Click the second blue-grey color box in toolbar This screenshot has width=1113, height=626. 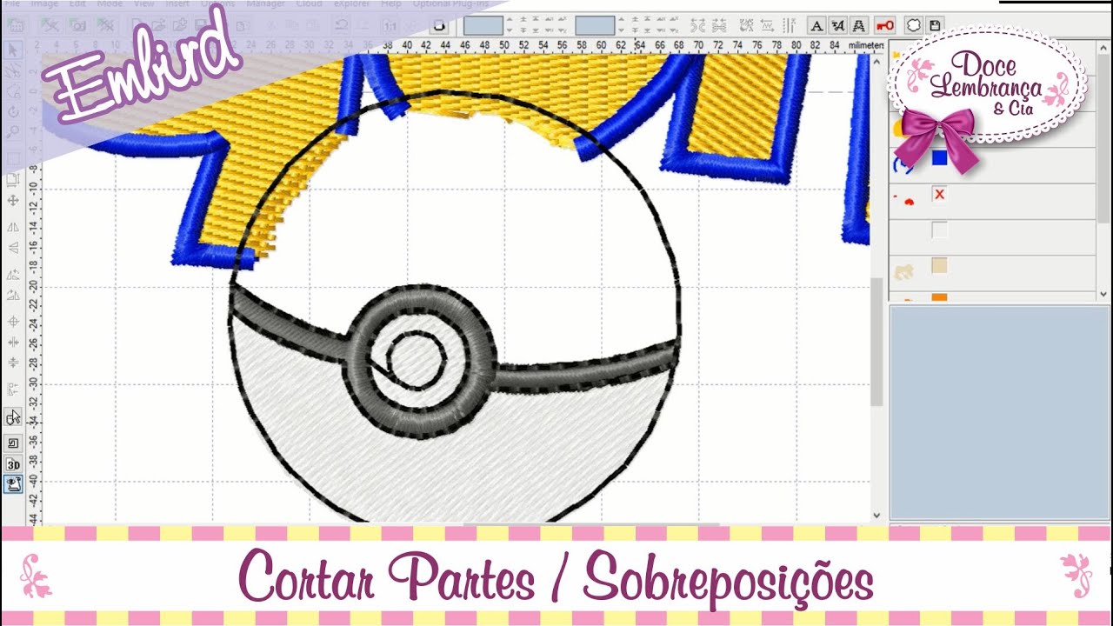click(x=595, y=26)
